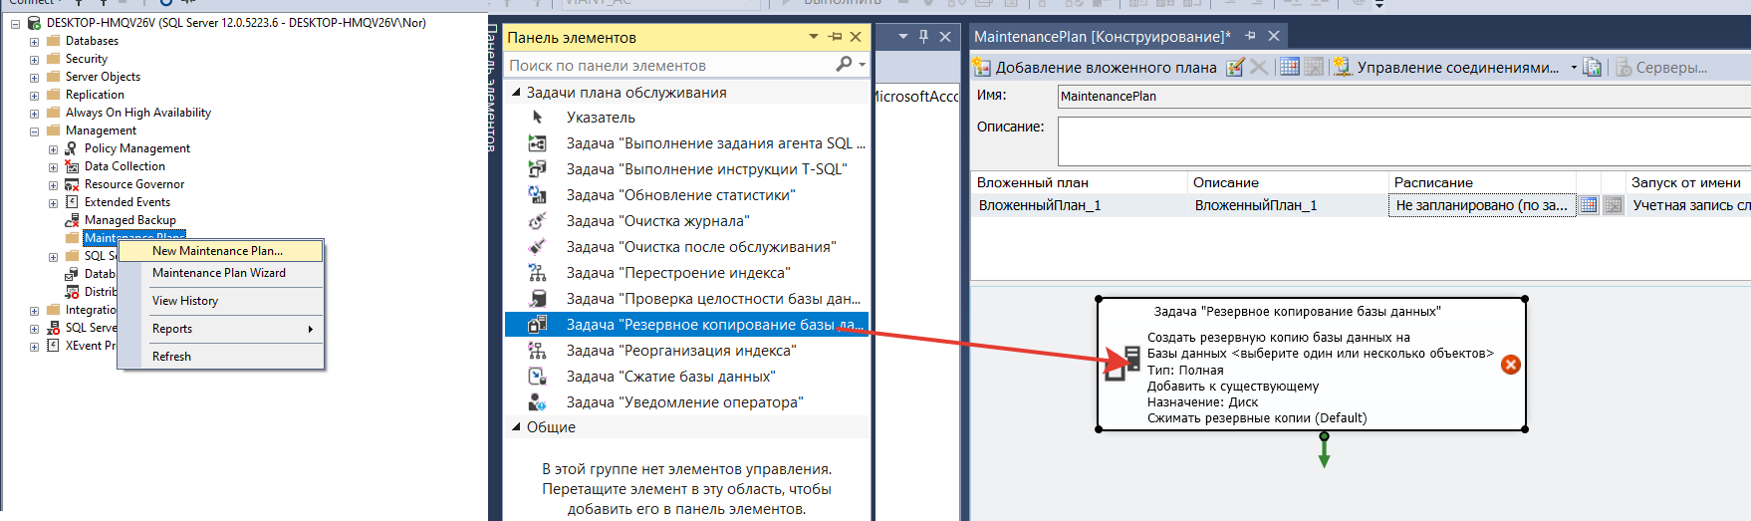Choose New Maintenance Plan from context menu
This screenshot has width=1751, height=521.
coord(217,250)
